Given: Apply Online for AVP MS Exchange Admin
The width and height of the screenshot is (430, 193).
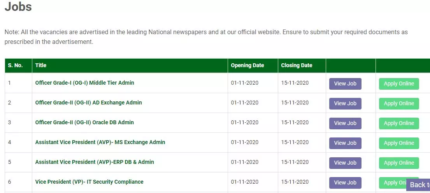Looking at the screenshot, I should point(399,143).
